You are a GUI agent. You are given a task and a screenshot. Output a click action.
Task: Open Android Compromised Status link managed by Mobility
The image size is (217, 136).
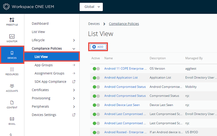[125, 87]
